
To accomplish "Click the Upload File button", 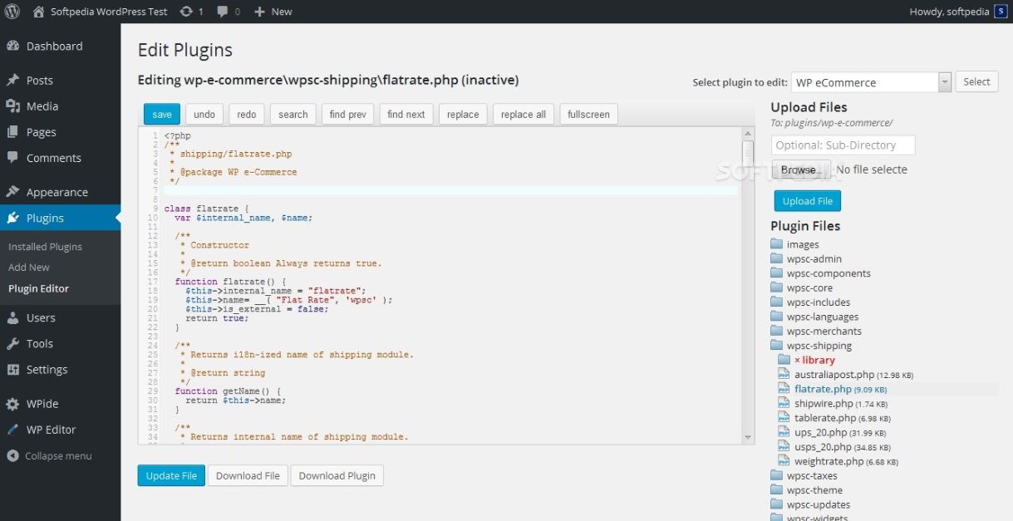I will (808, 201).
